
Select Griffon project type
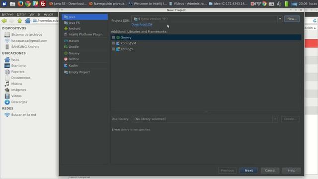coord(84,59)
